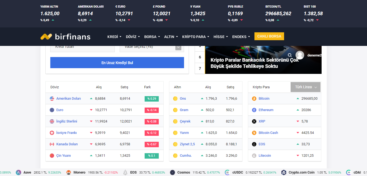Click the £ POUND ticker in header
Screen dimensions: 367x176
[161, 14]
